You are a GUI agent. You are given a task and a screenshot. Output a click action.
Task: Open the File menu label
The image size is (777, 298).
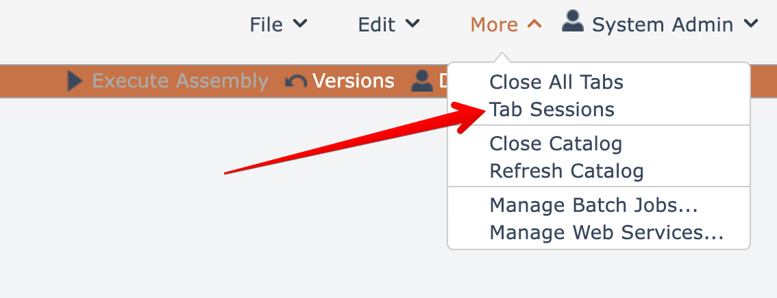click(x=267, y=25)
